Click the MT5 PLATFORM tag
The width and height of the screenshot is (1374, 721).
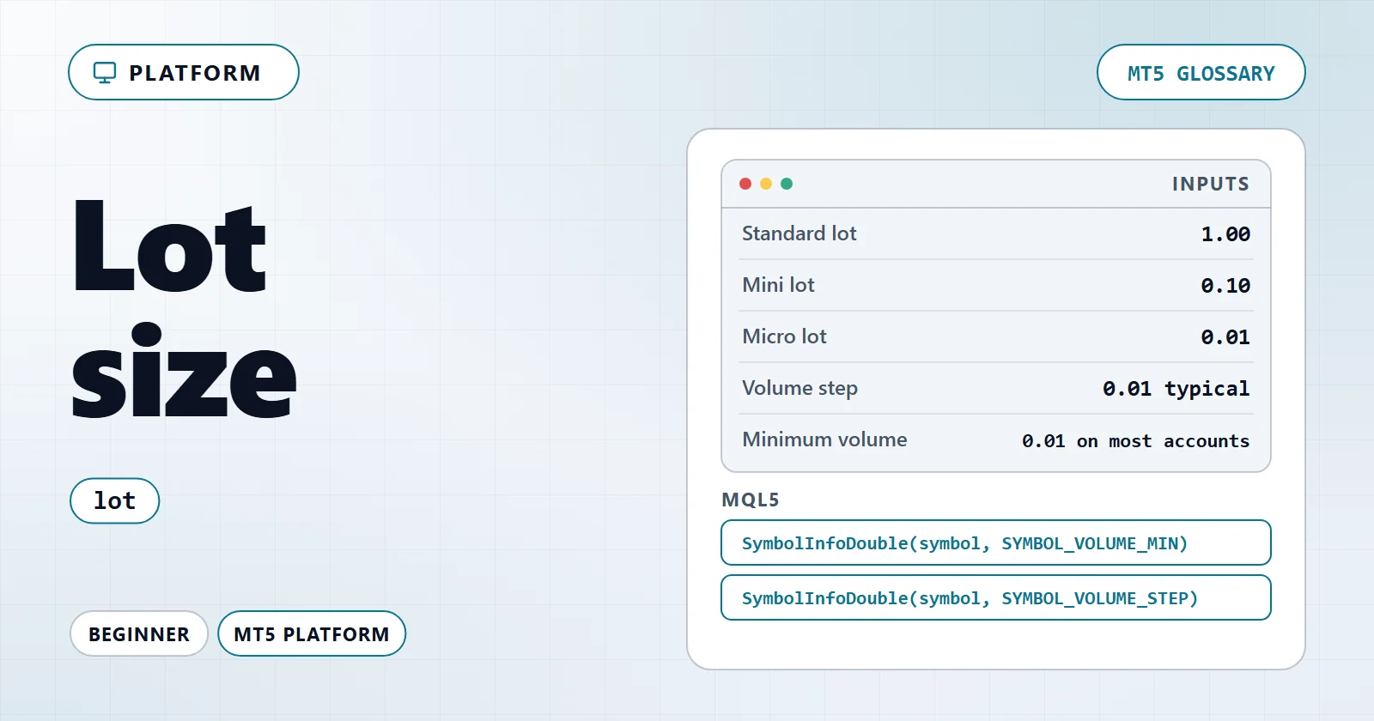coord(312,633)
